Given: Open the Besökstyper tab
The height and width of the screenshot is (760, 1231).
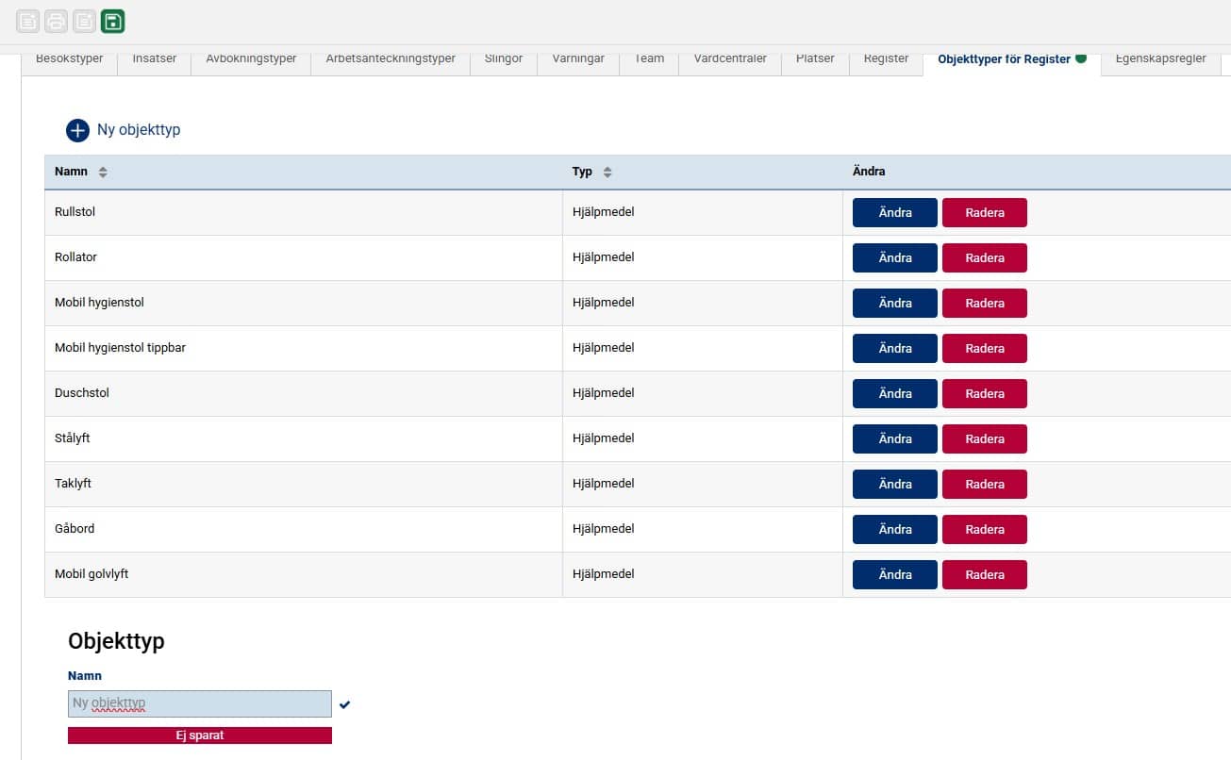Looking at the screenshot, I should point(69,59).
